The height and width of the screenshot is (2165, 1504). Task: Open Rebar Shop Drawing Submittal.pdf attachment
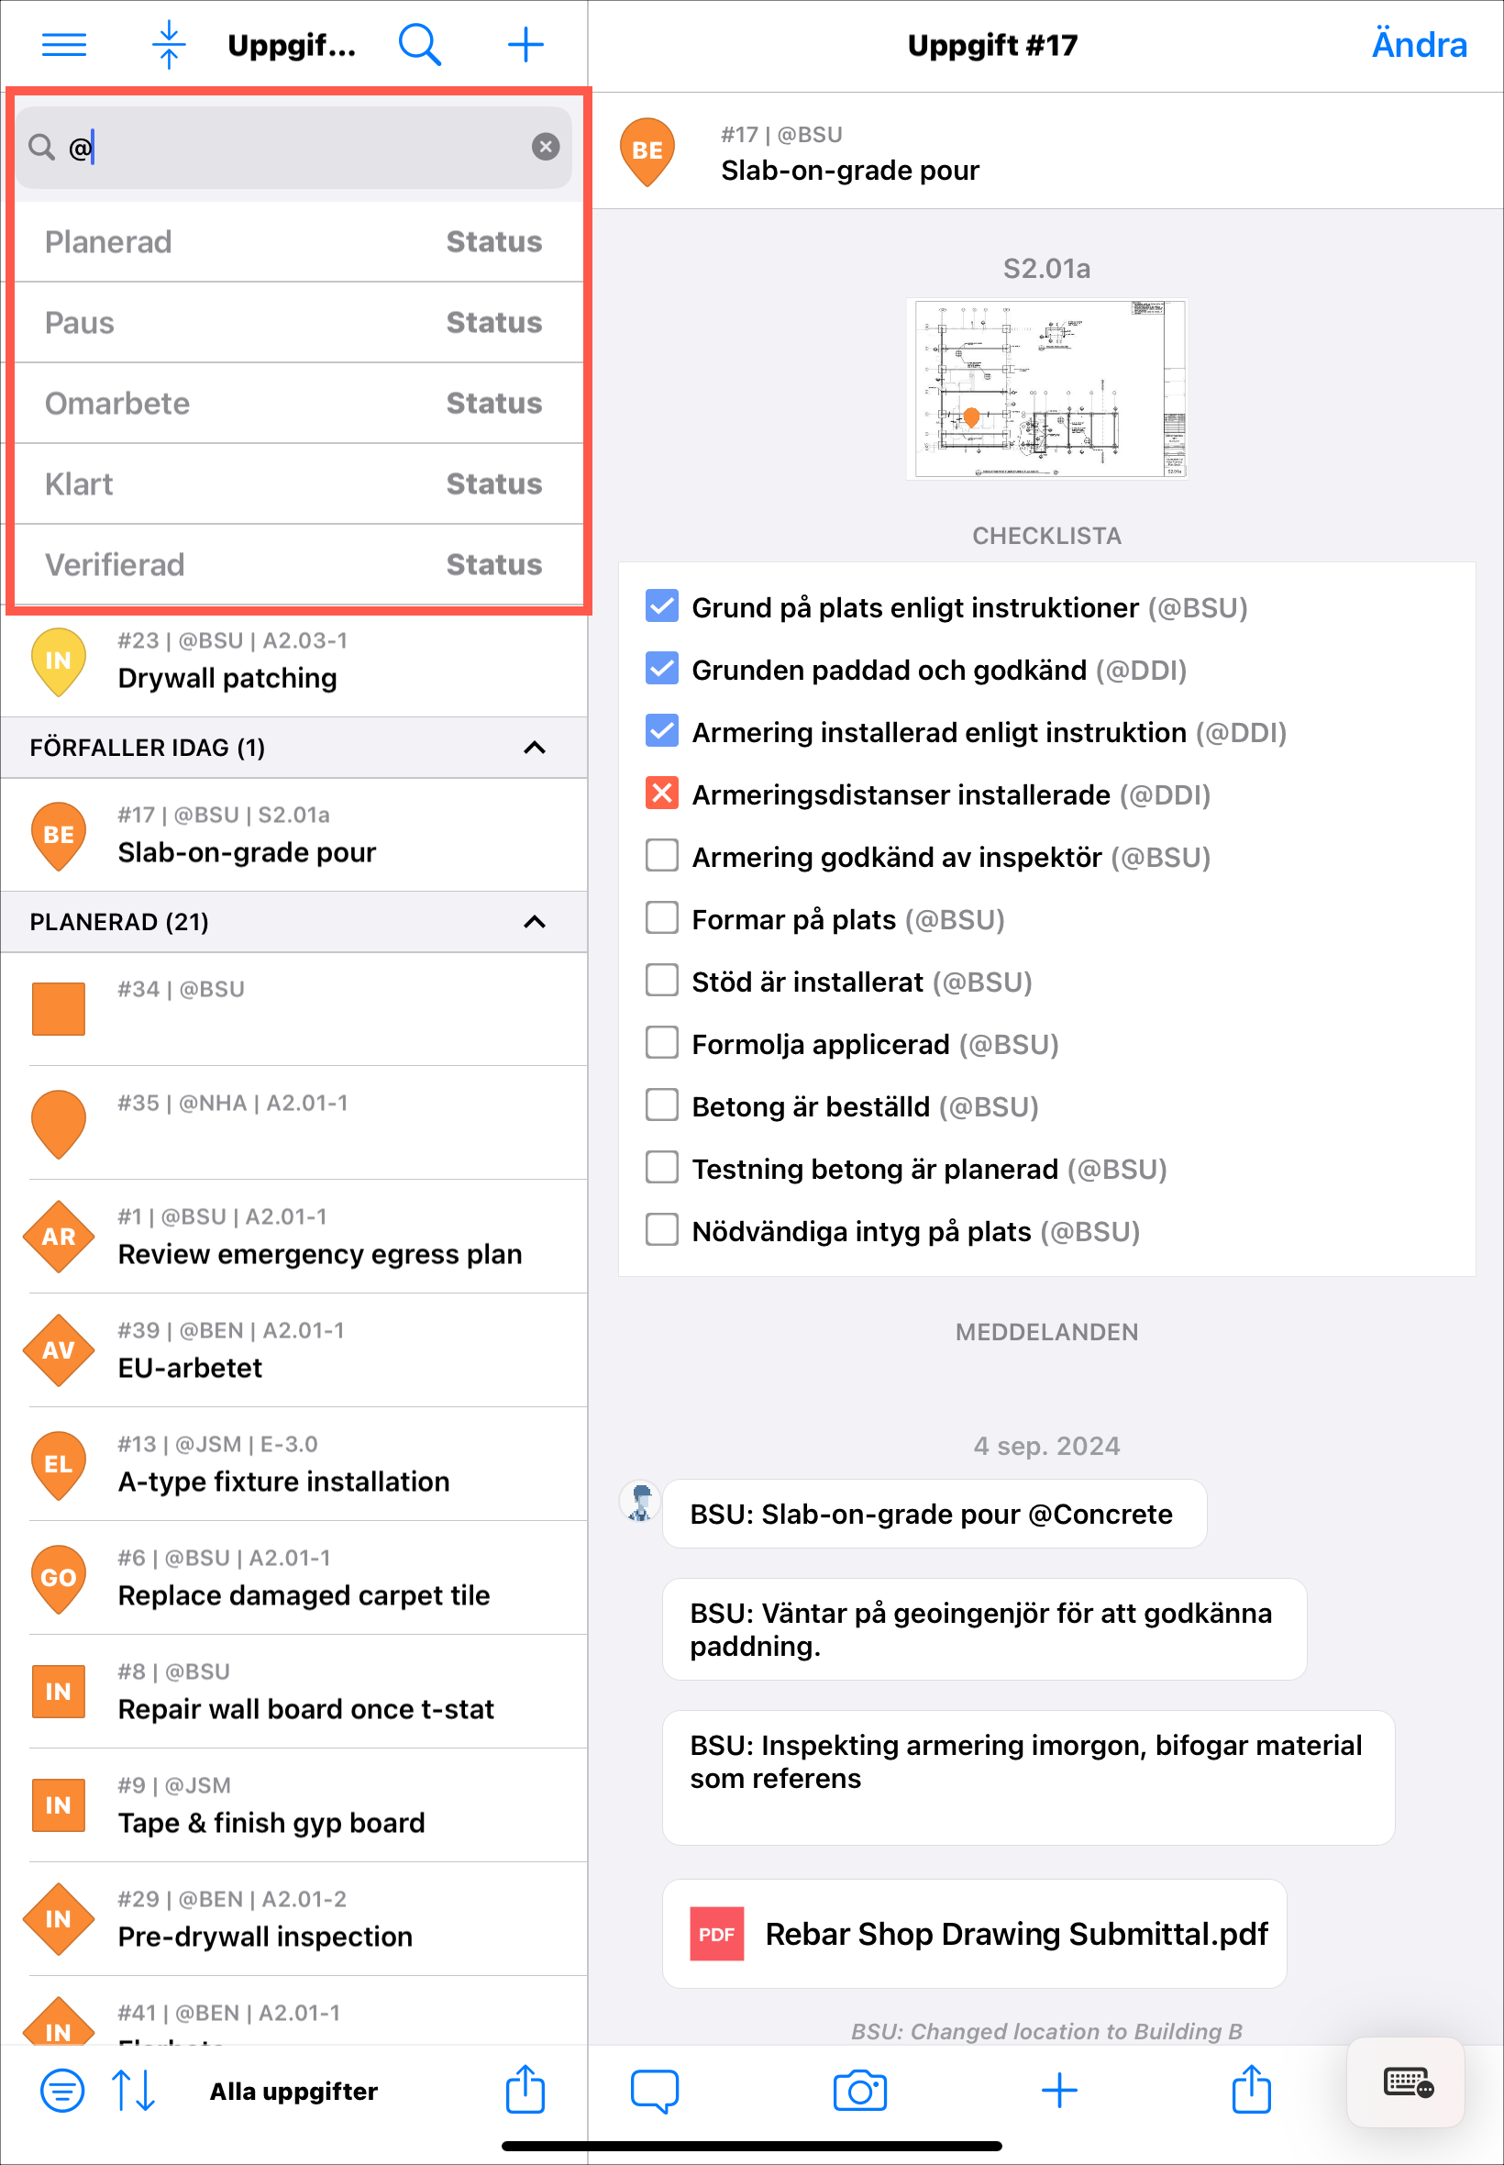[975, 1933]
